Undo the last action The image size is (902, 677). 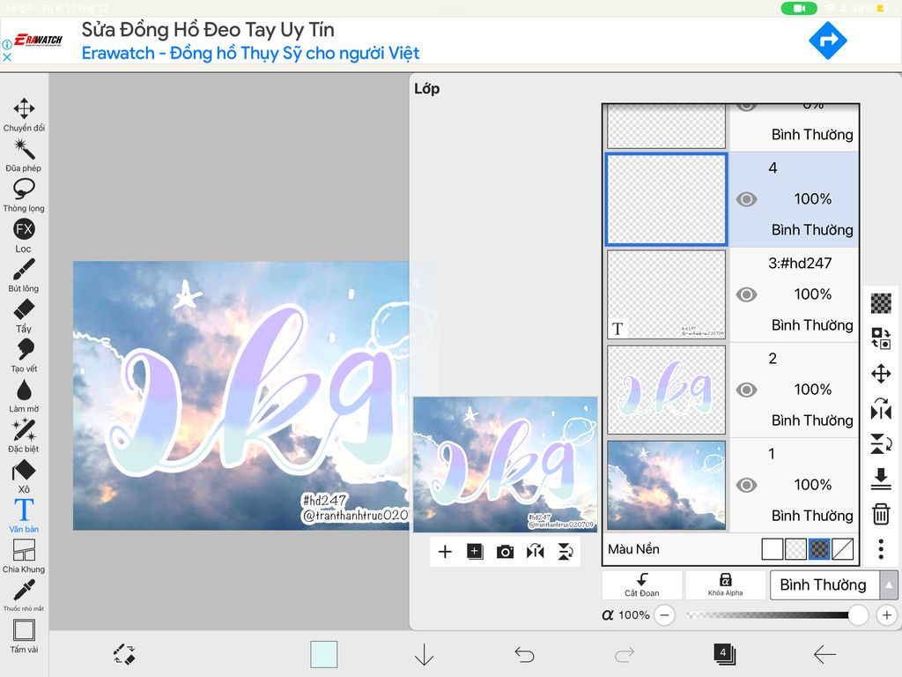[524, 655]
